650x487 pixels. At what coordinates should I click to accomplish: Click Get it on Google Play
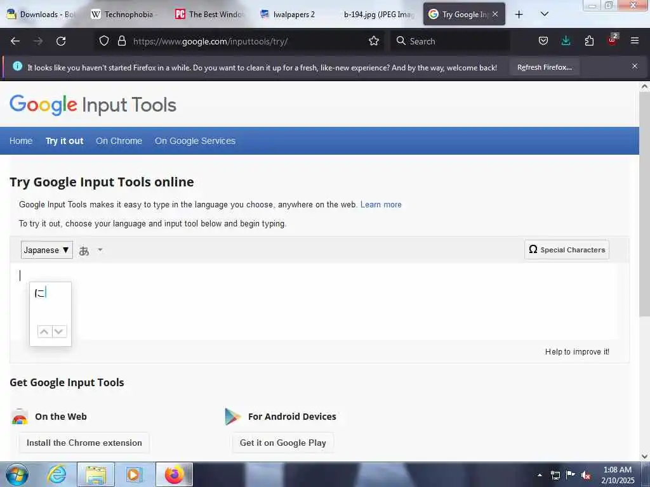coord(282,443)
